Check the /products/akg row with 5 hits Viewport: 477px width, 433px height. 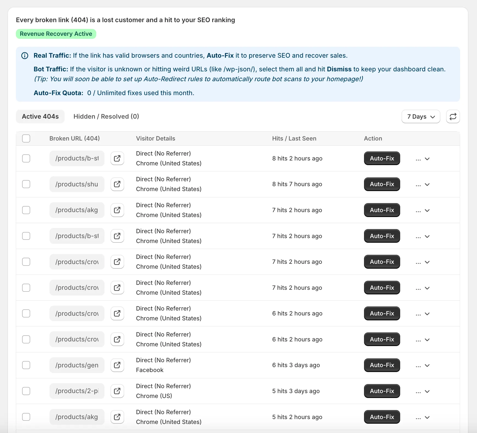click(x=26, y=417)
